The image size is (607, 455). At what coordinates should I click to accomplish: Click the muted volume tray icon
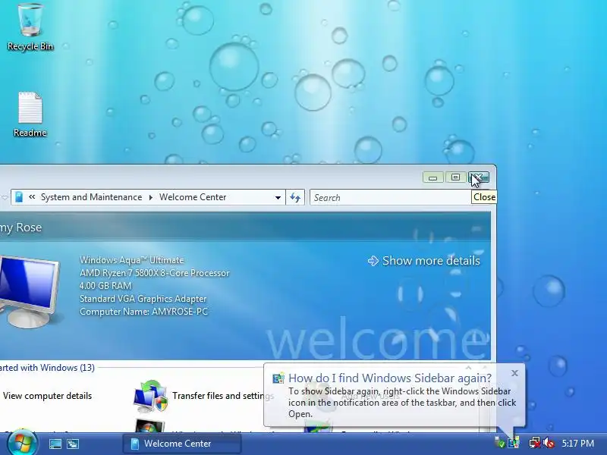coord(549,442)
